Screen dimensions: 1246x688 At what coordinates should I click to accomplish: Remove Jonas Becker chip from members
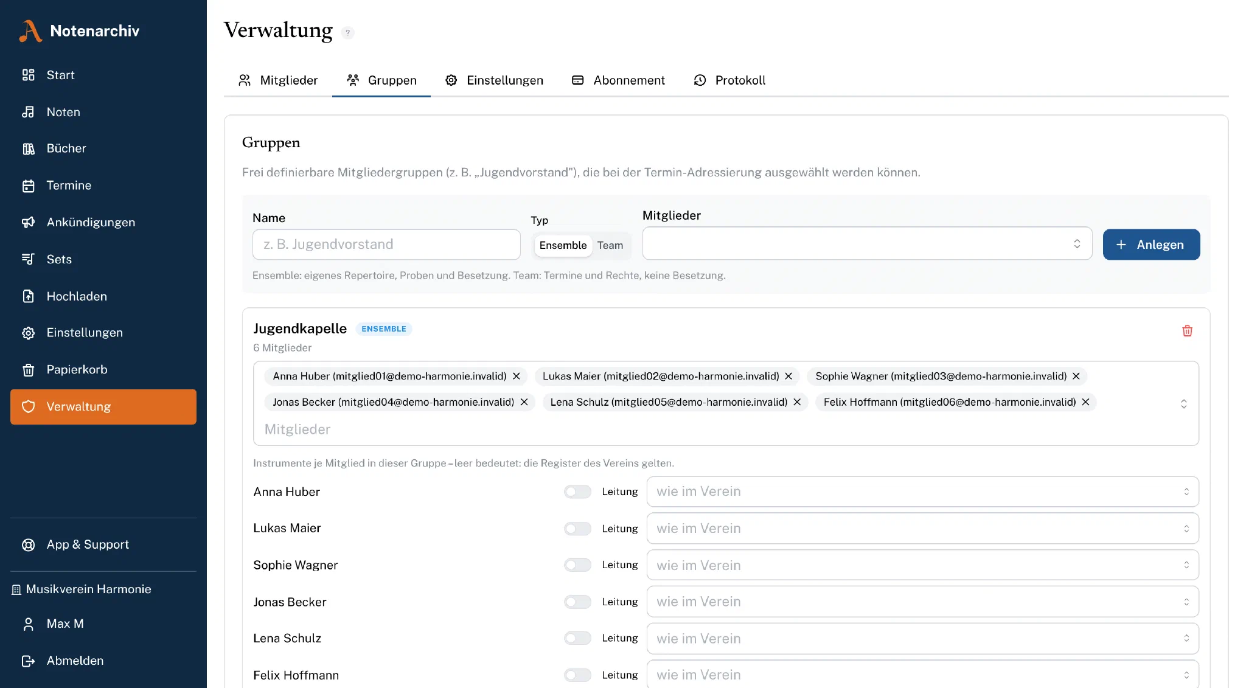(x=524, y=402)
